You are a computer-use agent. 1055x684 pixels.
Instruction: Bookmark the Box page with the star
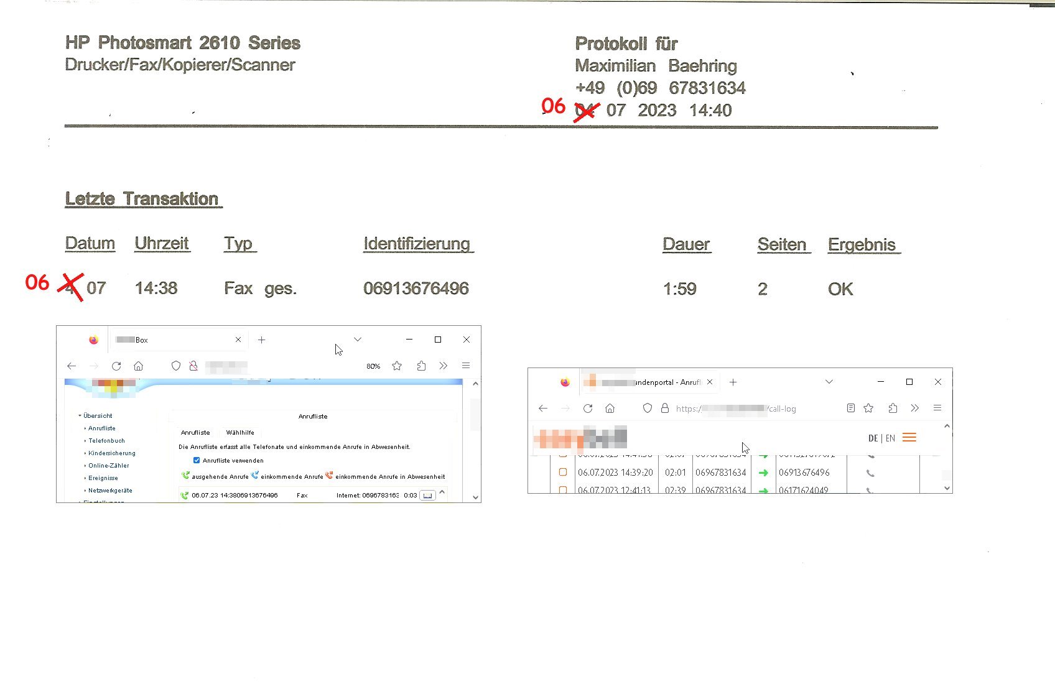[397, 366]
